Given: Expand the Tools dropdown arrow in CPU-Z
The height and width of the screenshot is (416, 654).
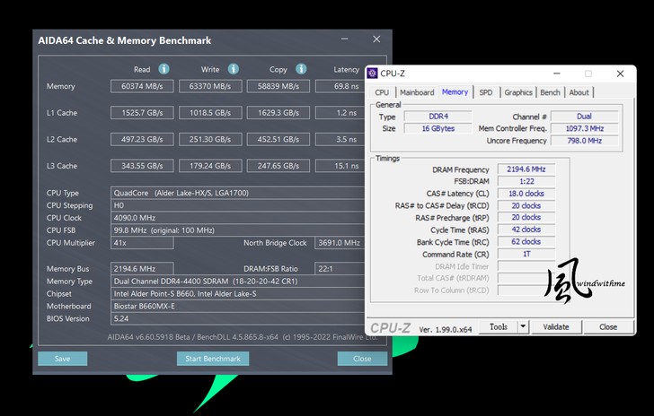Looking at the screenshot, I should coord(523,327).
